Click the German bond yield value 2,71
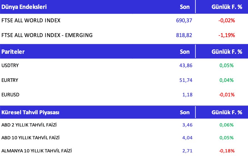Viewport: 248px width, 156px height. [x=187, y=151]
